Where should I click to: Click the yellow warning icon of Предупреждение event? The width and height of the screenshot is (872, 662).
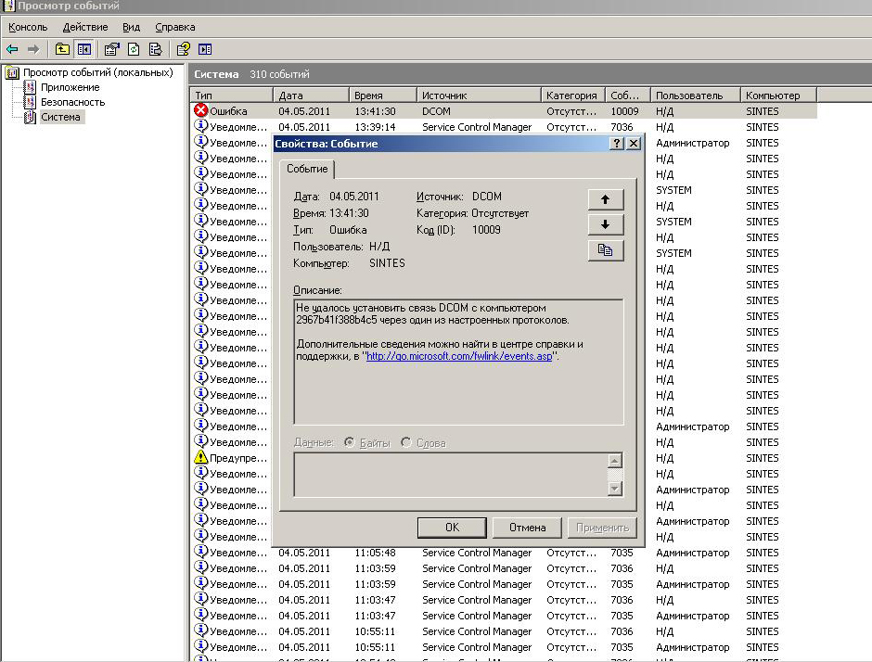(x=200, y=457)
